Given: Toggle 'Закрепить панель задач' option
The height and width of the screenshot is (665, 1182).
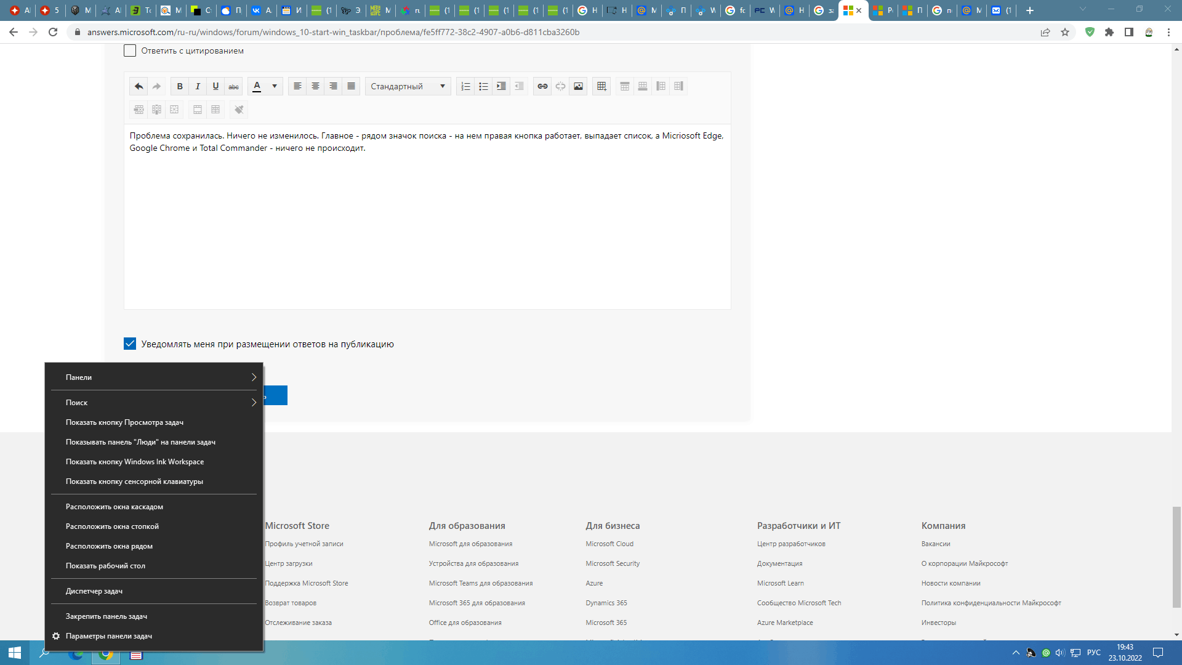Looking at the screenshot, I should (x=154, y=616).
